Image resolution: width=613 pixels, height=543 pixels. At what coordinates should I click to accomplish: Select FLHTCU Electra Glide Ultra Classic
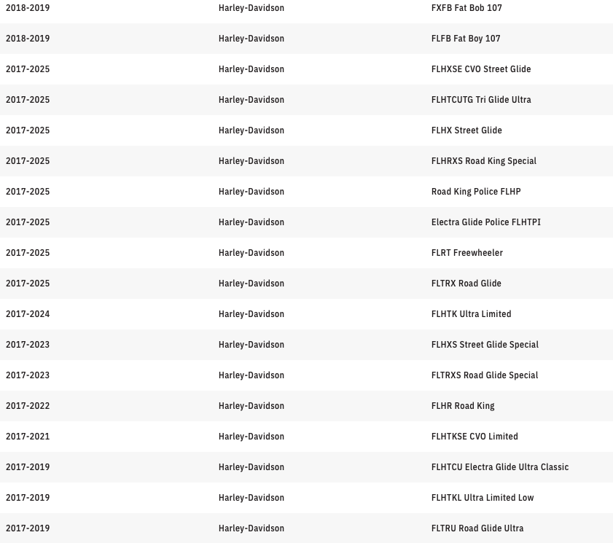tap(500, 467)
